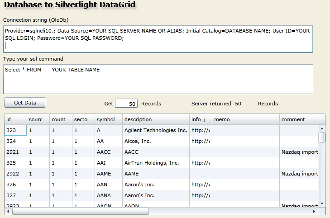This screenshot has width=330, height=218.
Task: Sort by the info_ column header
Action: pos(201,119)
